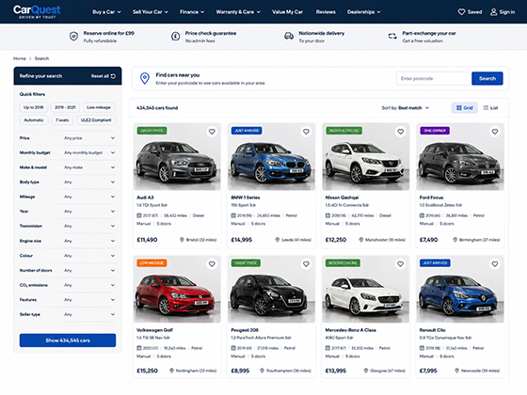Click the Nationwide delivery van icon
The image size is (527, 395).
coord(289,37)
